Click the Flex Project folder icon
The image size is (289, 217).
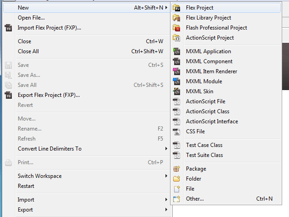176,8
